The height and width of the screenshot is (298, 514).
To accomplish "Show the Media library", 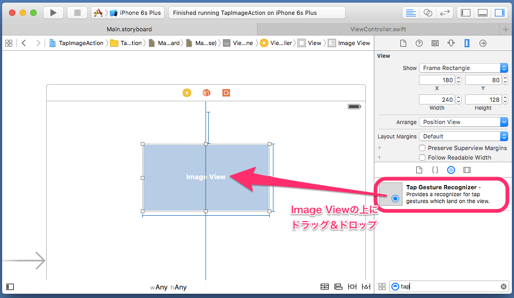I will click(467, 170).
